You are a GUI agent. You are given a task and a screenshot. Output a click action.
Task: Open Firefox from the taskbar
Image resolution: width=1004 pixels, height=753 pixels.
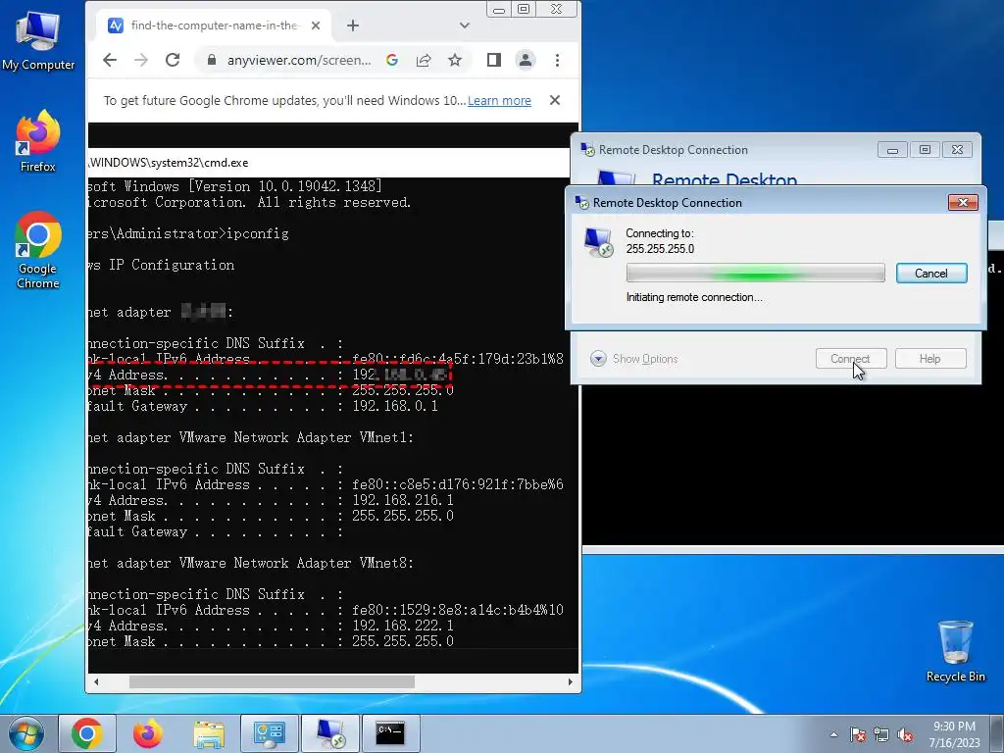point(148,733)
